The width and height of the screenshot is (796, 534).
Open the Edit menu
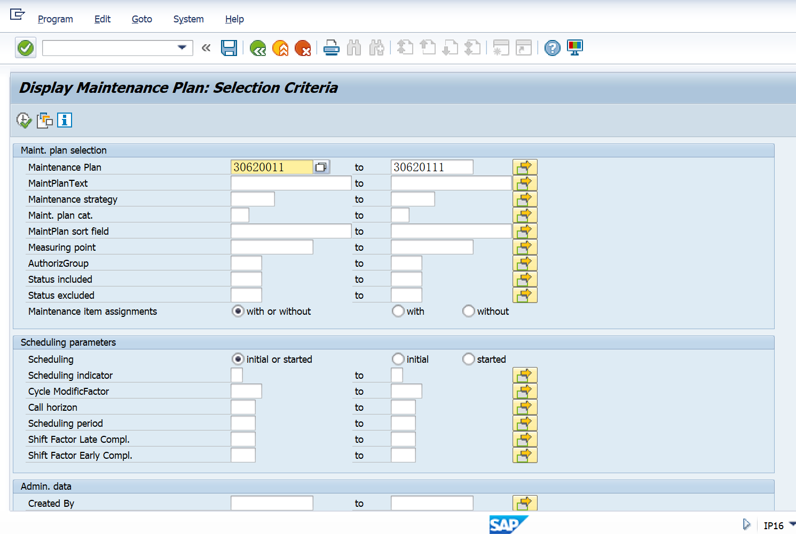point(103,19)
